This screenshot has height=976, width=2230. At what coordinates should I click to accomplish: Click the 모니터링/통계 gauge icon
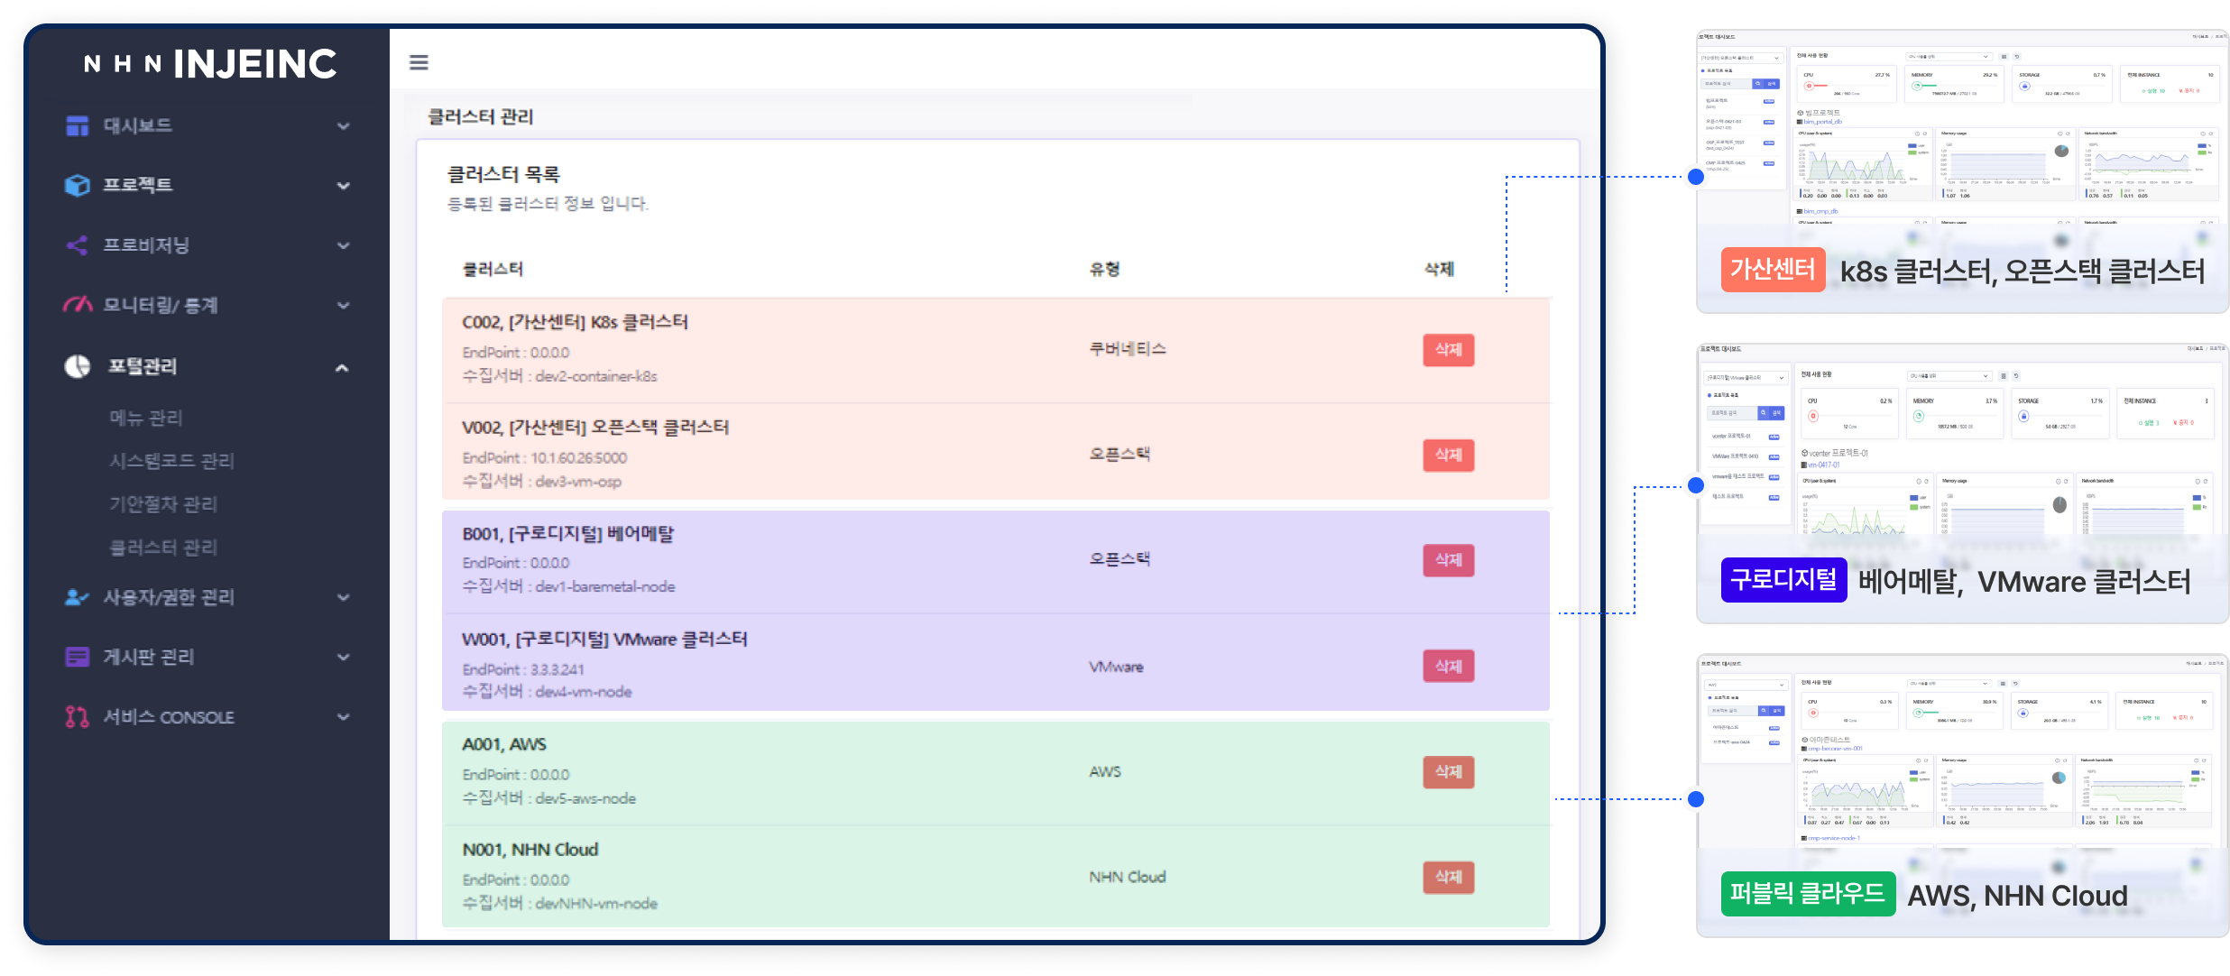(78, 305)
